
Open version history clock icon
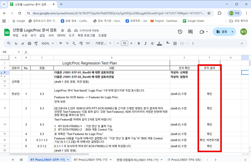point(180,32)
